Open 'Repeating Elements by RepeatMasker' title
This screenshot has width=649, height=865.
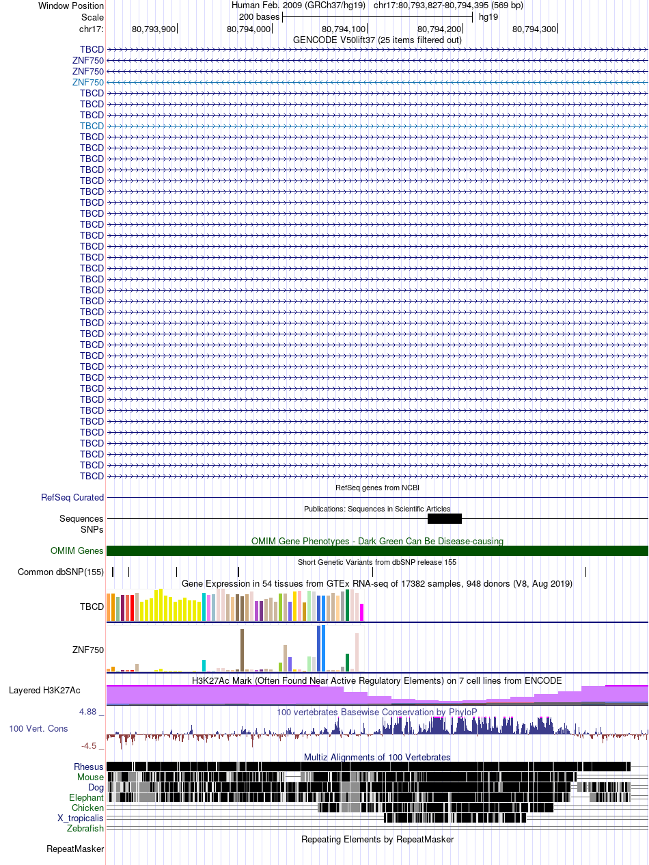[x=377, y=839]
